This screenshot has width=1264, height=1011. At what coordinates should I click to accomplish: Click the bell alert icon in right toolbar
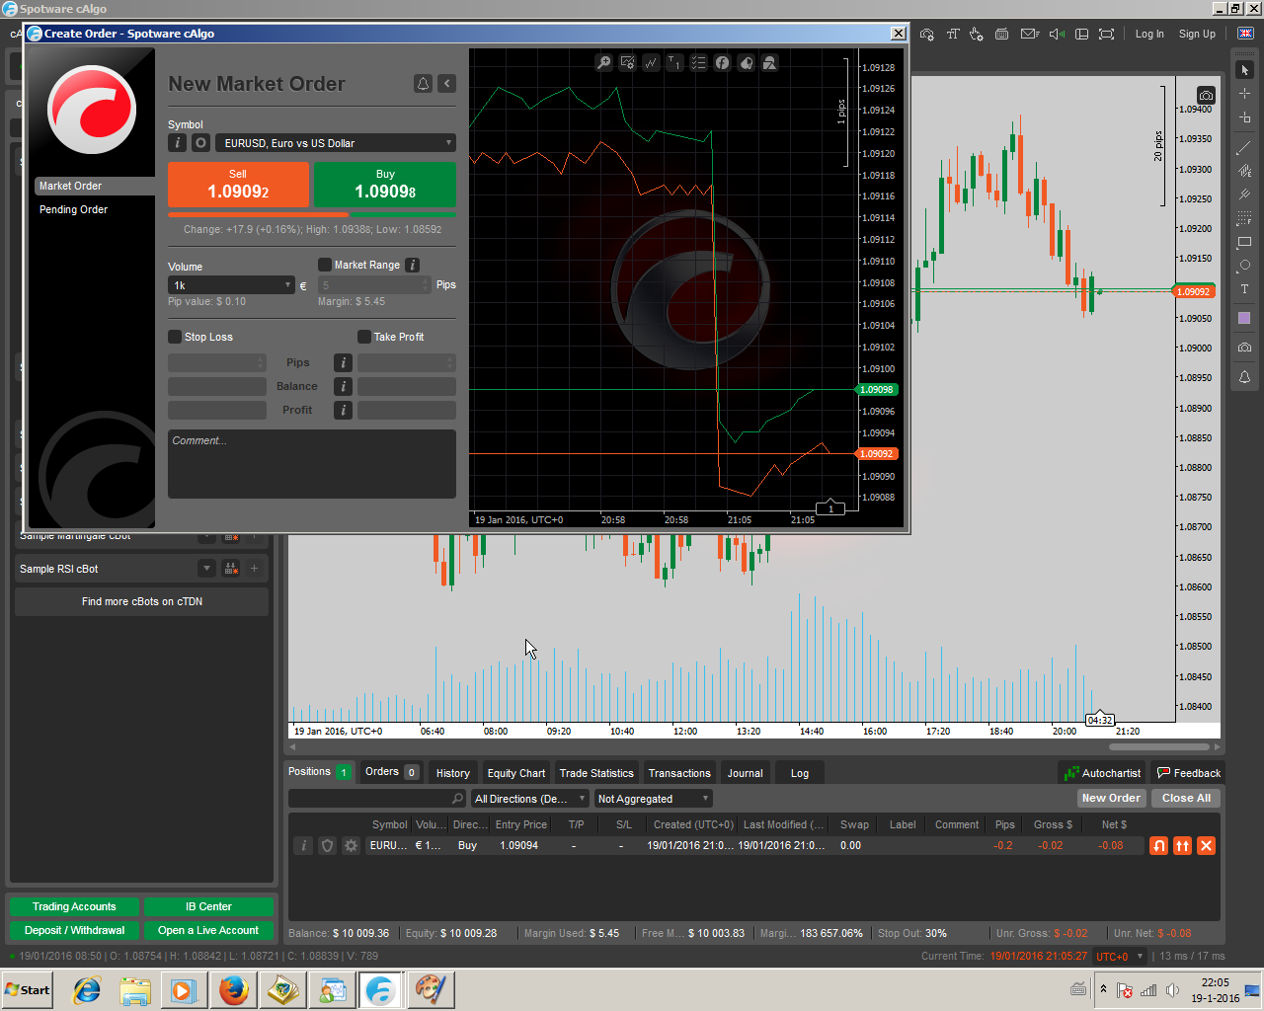pos(1244,377)
